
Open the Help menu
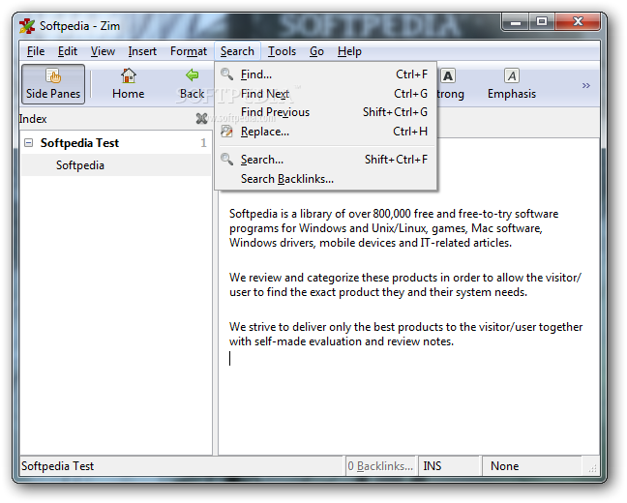tap(349, 51)
